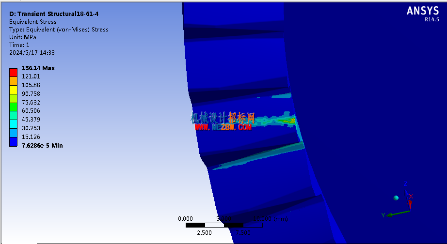Viewport: 447px width, 244px height.
Task: Click the 30.253 legend value
Action: (31, 128)
